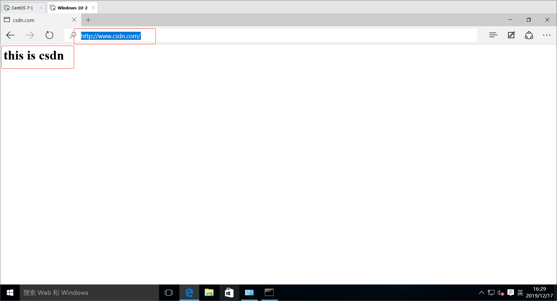Close the Edge browser window
Screen dimensions: 557x301
[x=547, y=20]
